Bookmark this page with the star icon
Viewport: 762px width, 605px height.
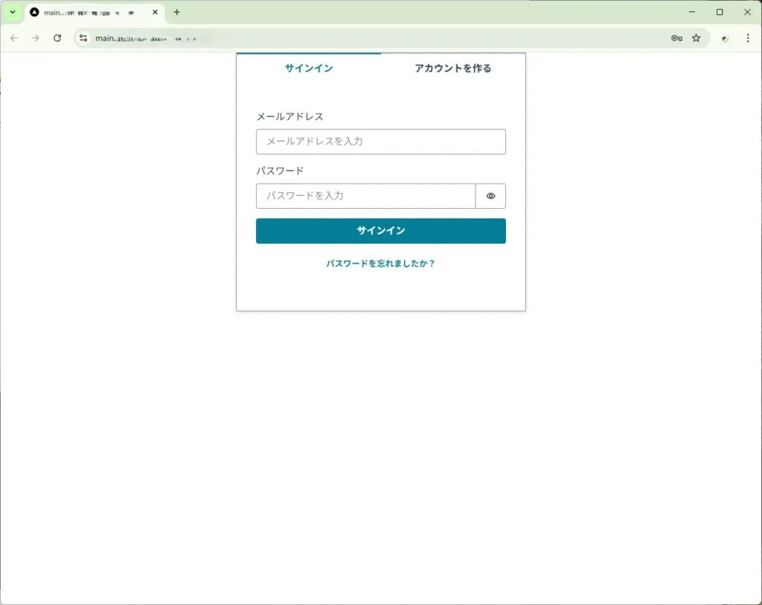tap(697, 38)
